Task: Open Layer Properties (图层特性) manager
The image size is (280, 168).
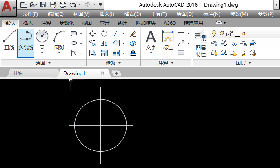Action: click(201, 43)
